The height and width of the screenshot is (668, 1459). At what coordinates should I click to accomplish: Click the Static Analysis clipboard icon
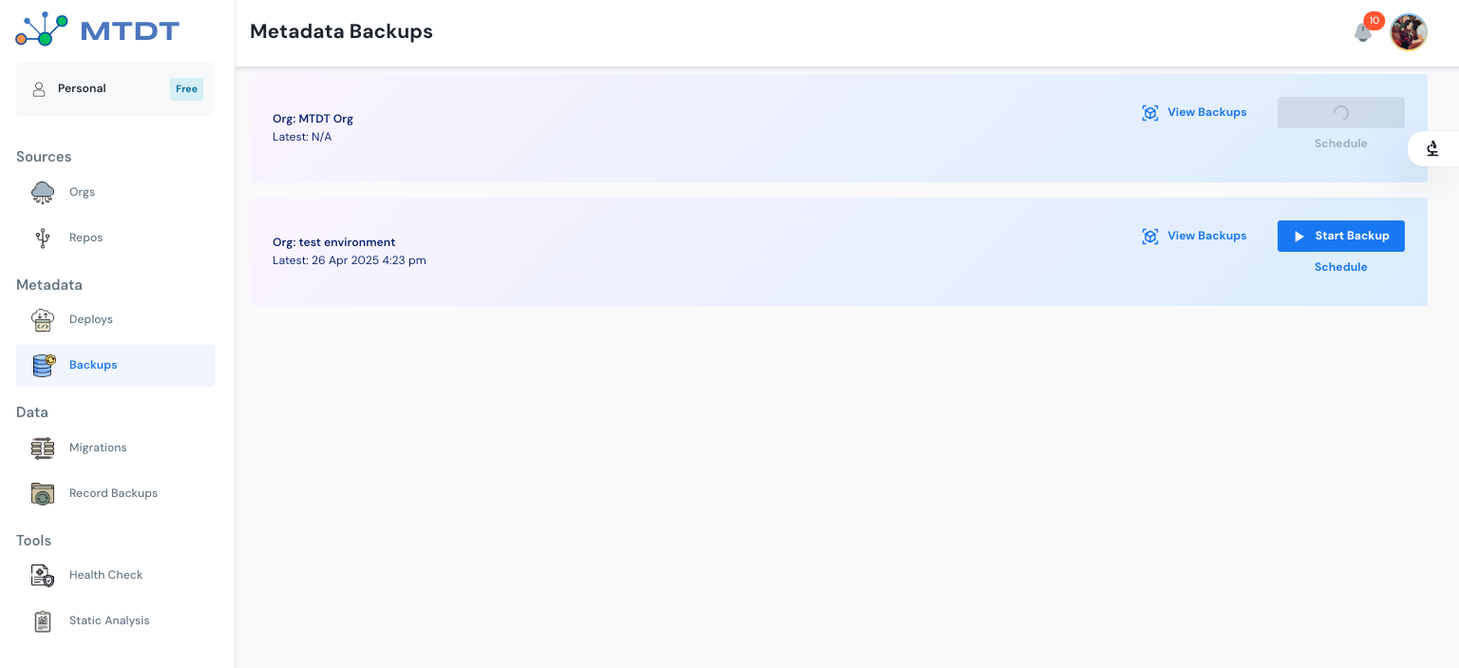[x=43, y=620]
